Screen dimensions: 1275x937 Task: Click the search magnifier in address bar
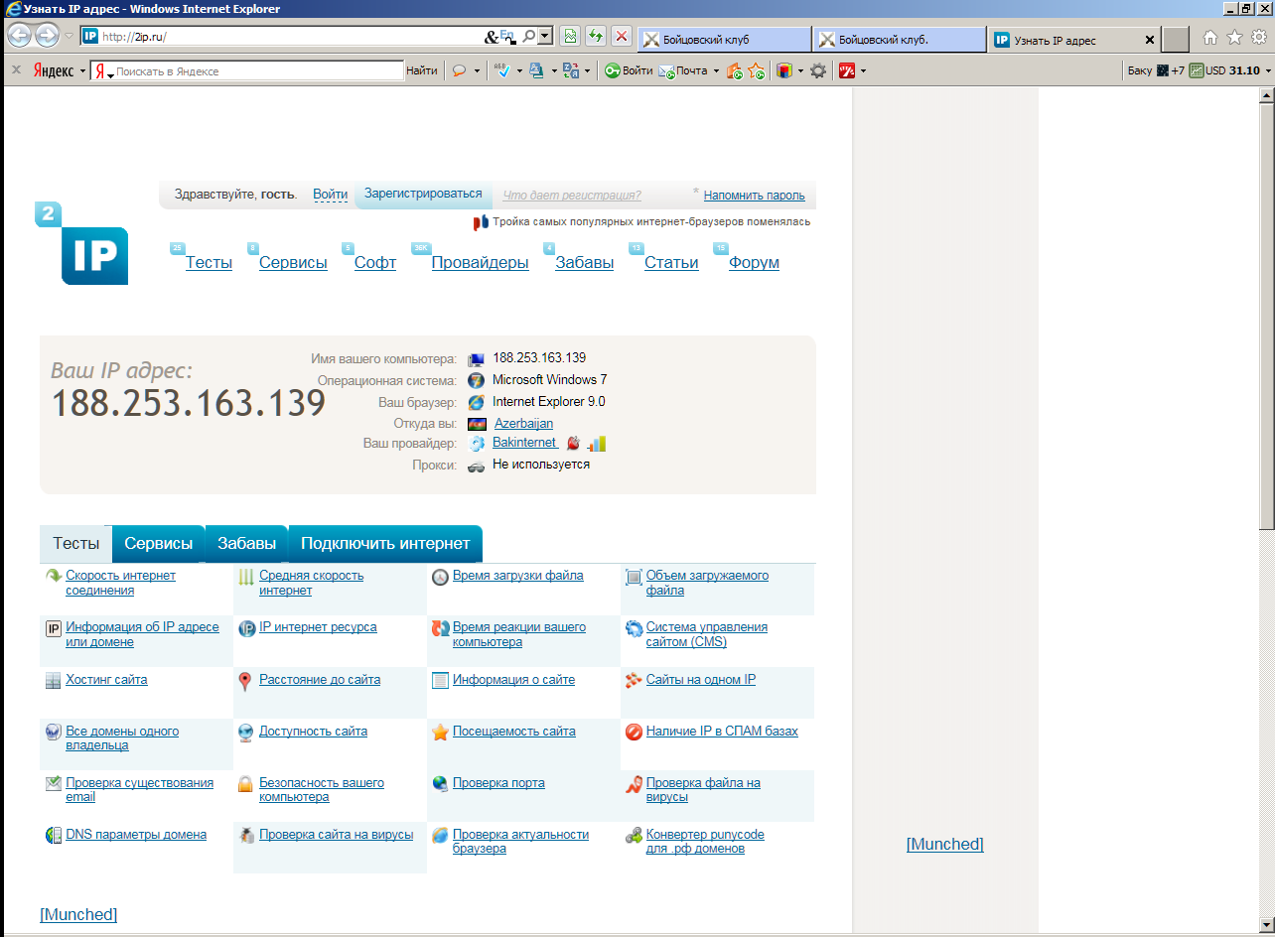[529, 37]
